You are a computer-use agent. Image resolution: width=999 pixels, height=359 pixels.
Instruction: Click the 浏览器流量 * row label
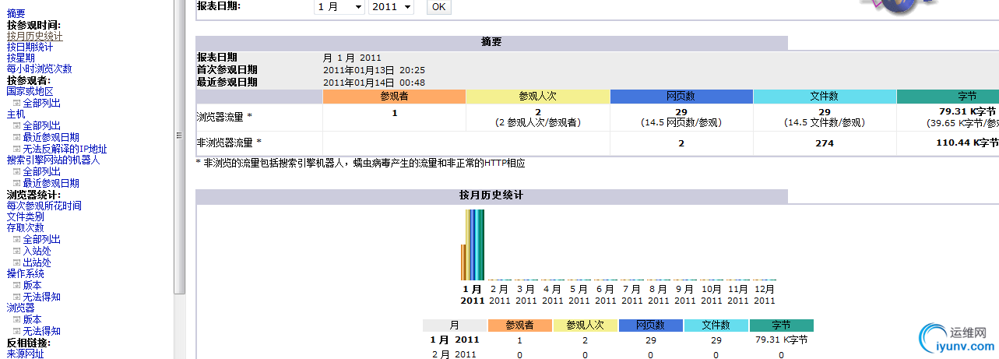pyautogui.click(x=224, y=117)
